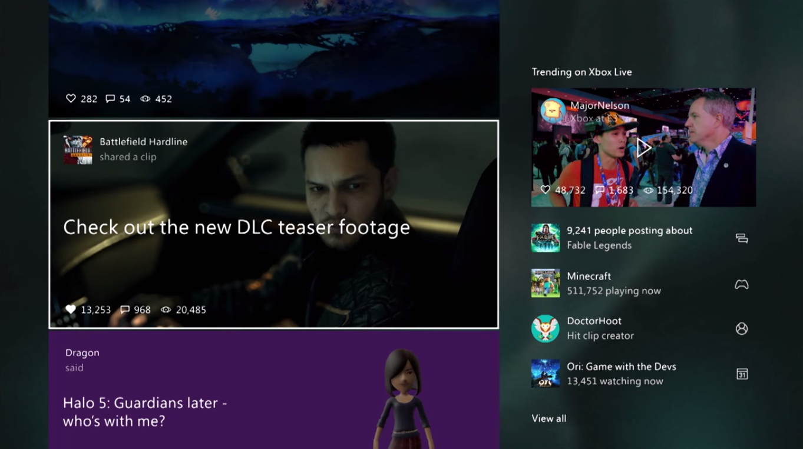Like MajorNelson video heart with 48,732
Image resolution: width=803 pixels, height=449 pixels.
tap(546, 190)
